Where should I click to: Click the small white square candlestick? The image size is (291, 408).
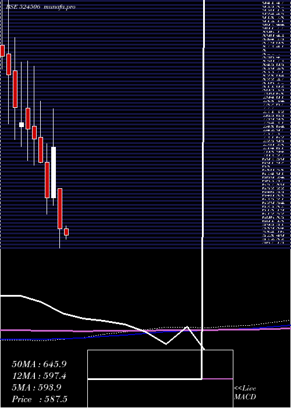(x=22, y=125)
